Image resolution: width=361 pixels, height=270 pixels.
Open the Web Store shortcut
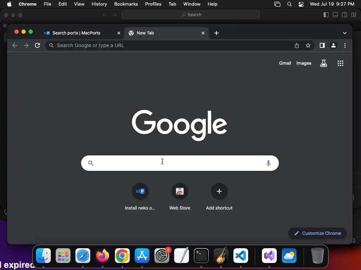[x=179, y=197]
